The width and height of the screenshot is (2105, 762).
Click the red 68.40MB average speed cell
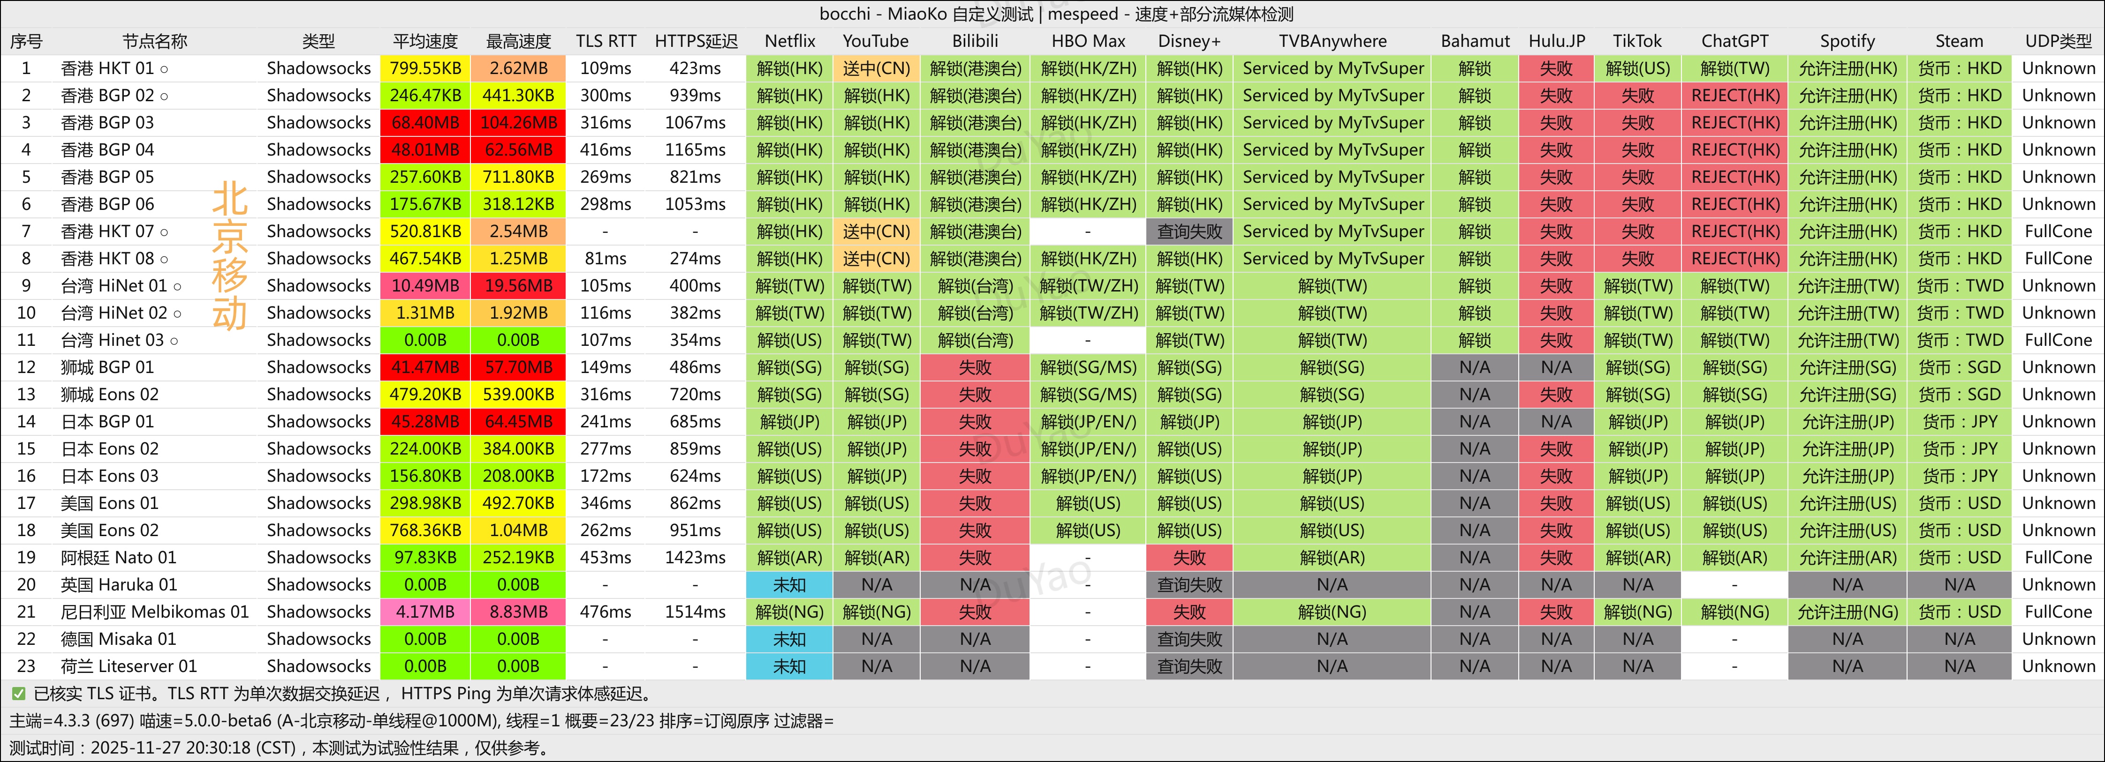click(425, 122)
